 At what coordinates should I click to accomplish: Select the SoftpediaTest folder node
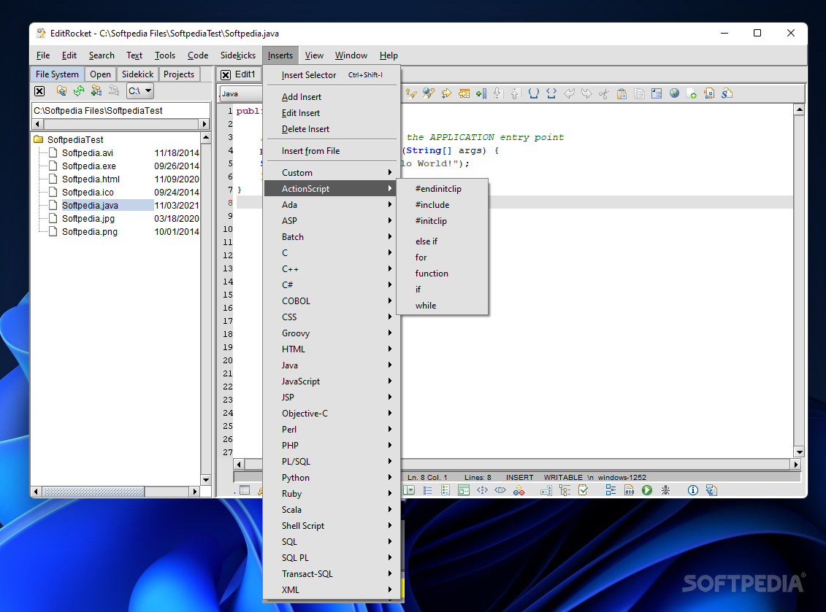(x=75, y=139)
